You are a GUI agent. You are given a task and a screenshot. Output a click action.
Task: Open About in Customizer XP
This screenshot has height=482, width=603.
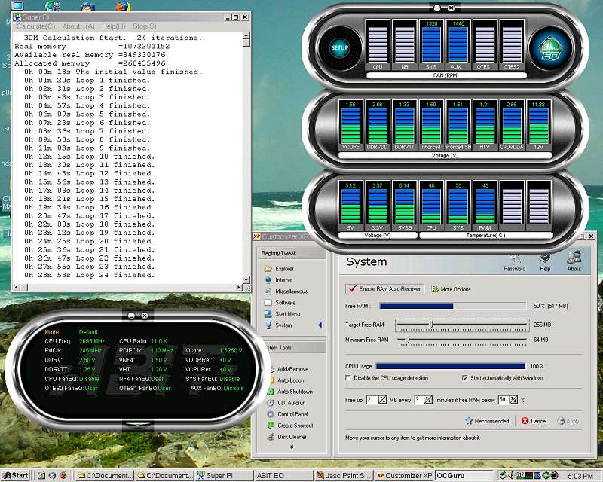(574, 261)
